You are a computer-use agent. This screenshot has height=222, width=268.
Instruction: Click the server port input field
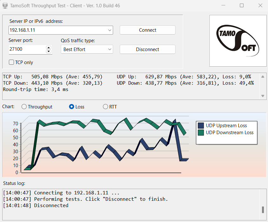pos(27,49)
